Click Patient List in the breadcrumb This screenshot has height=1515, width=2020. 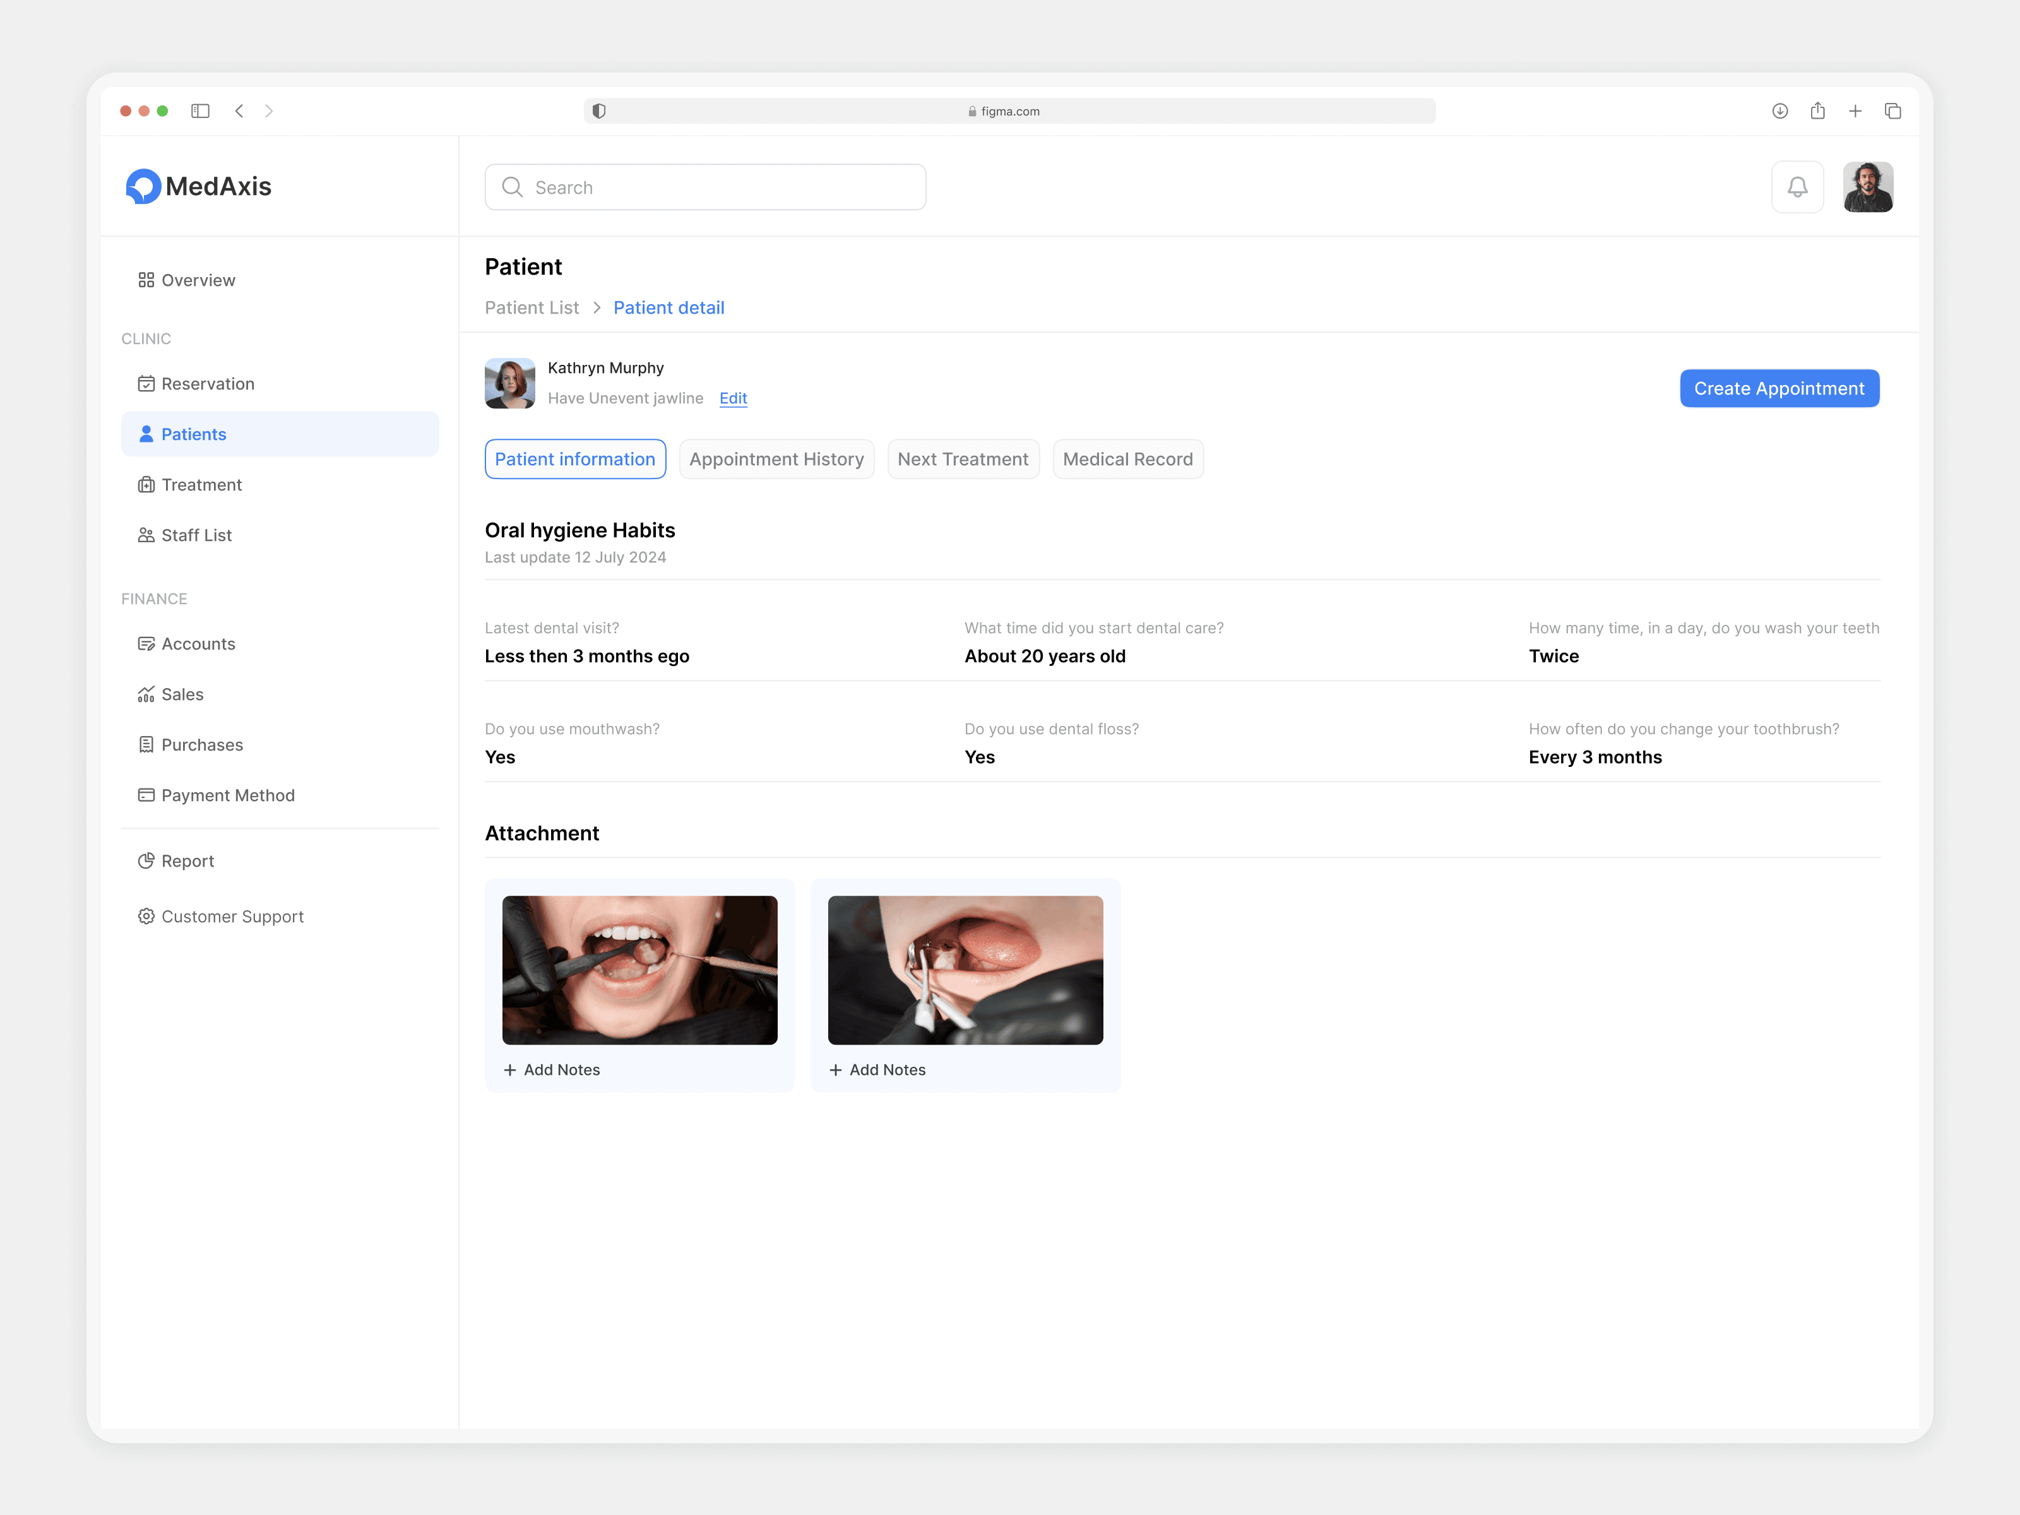pos(532,308)
